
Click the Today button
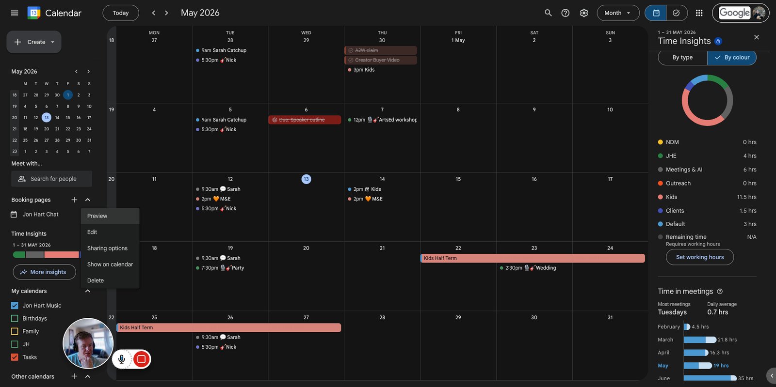[x=121, y=13]
